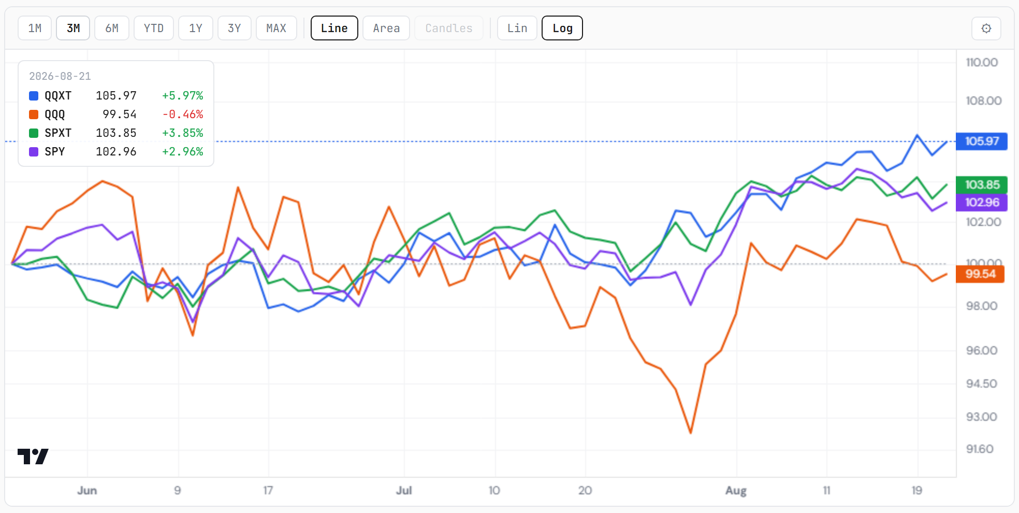Click the orange 99.54 price tag

point(980,274)
